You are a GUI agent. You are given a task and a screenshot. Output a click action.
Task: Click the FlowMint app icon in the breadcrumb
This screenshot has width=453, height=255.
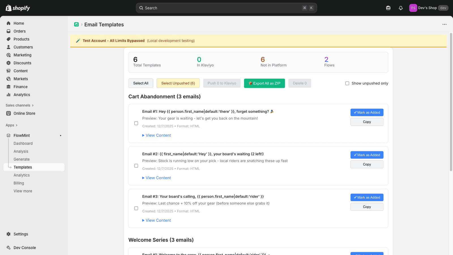click(76, 24)
